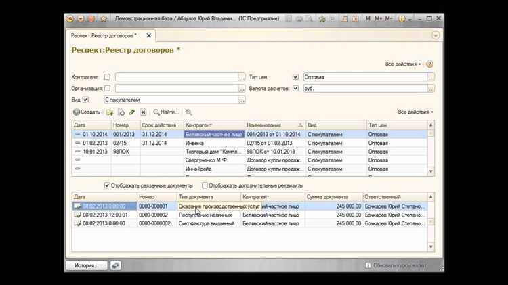Click the mark for deletion icon

143,112
